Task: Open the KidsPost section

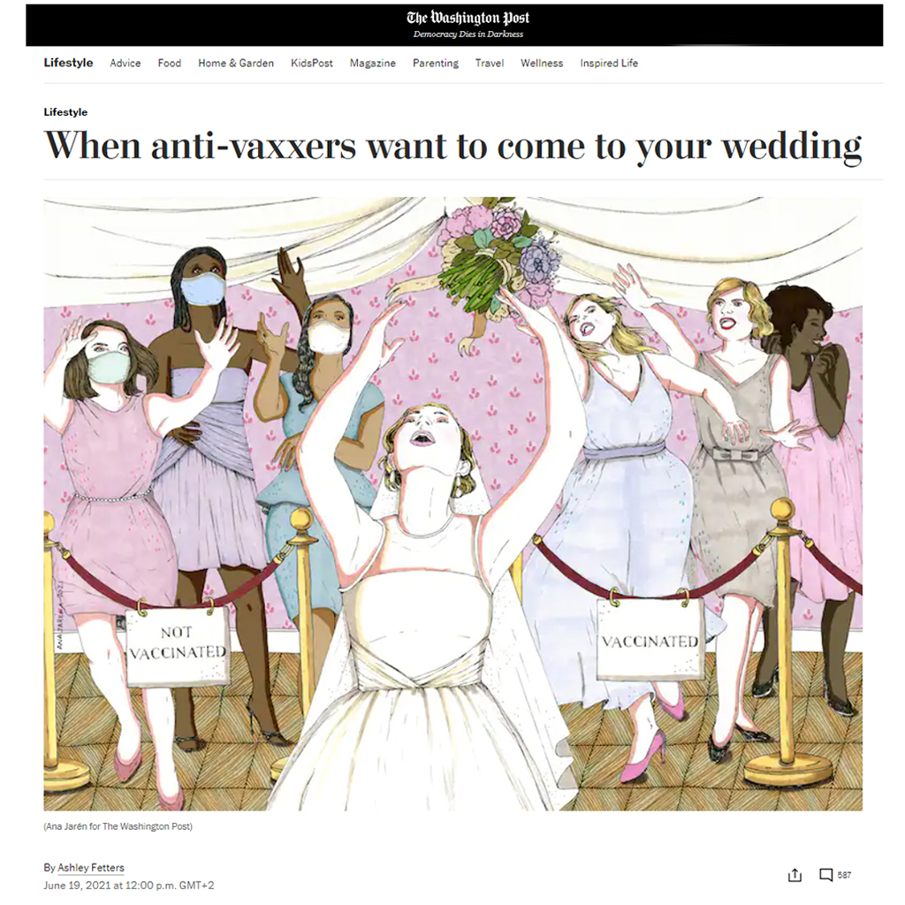Action: pos(312,63)
